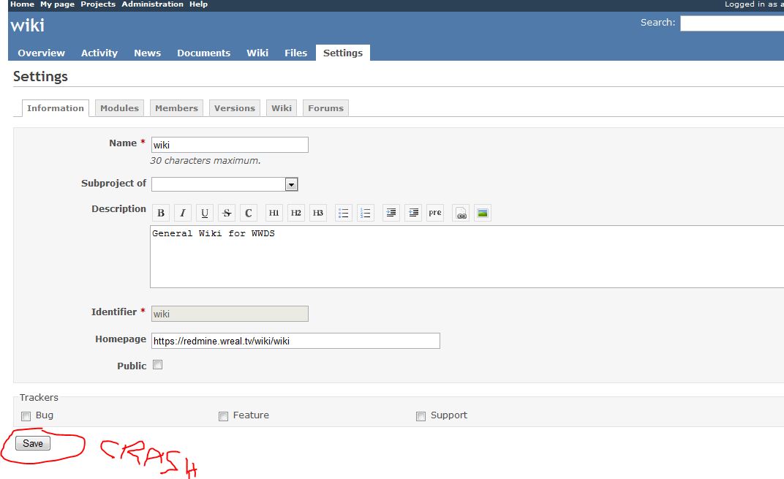Insert preformatted text with pre button
Viewport: 784px width, 479px height.
[435, 214]
